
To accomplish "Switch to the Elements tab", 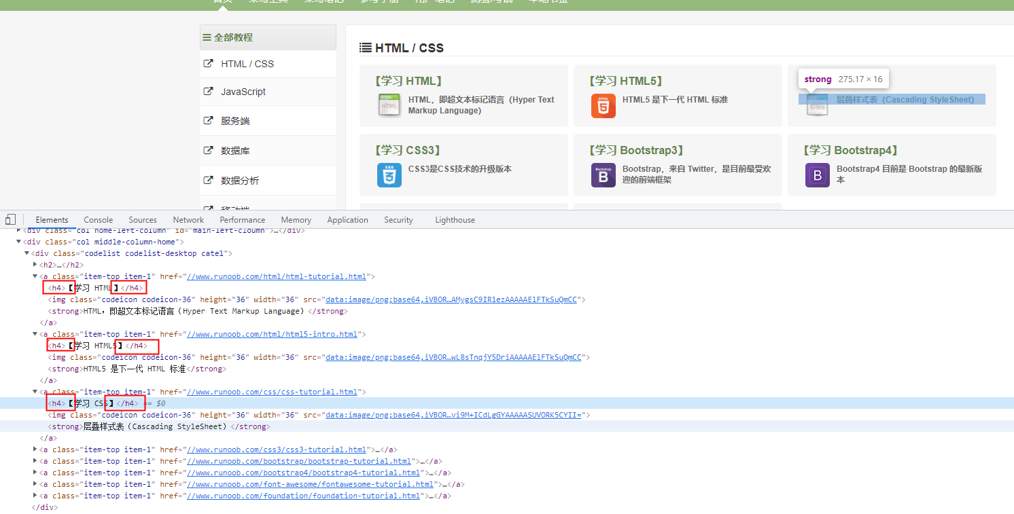I will 52,220.
